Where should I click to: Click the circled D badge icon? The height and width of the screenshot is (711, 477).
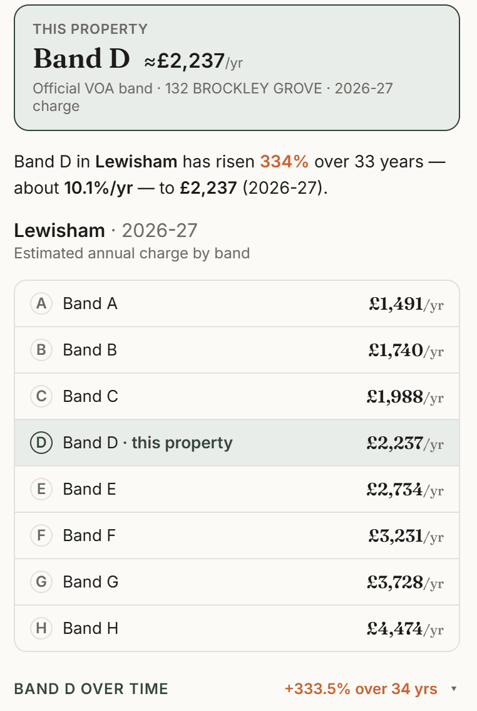click(x=41, y=443)
